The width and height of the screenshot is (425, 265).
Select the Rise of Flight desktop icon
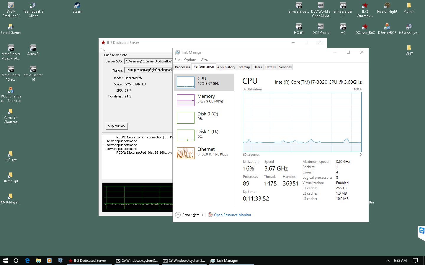tap(387, 8)
